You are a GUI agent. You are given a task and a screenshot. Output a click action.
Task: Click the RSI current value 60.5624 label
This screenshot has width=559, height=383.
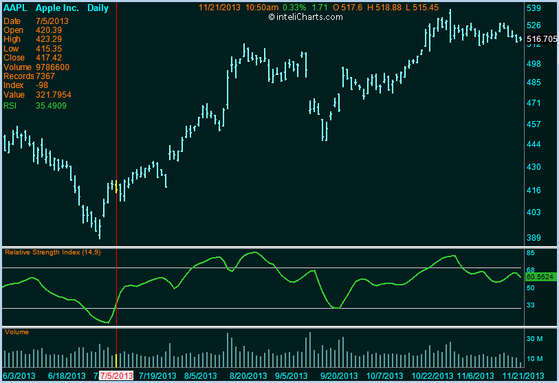tap(540, 276)
